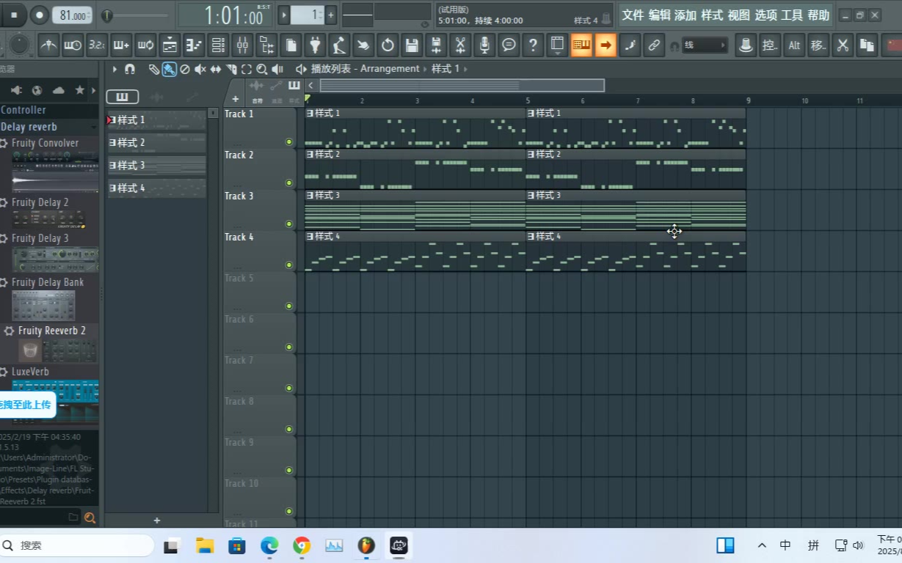
Task: Expand Fruity Convolver preset options gear
Action: point(4,144)
